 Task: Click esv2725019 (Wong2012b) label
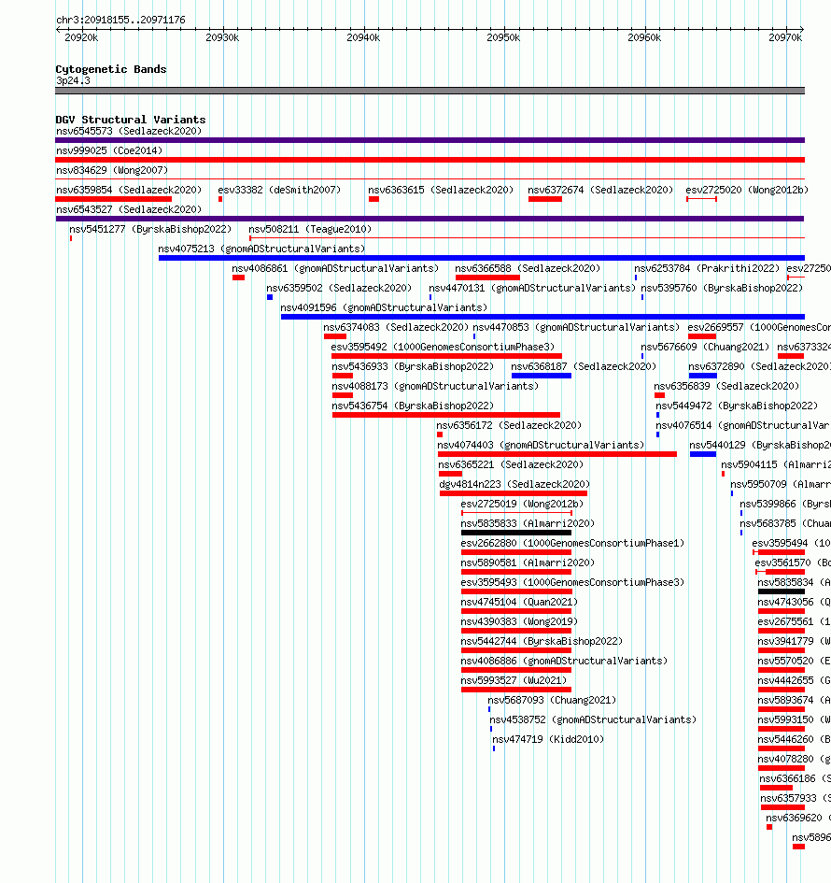coord(522,504)
